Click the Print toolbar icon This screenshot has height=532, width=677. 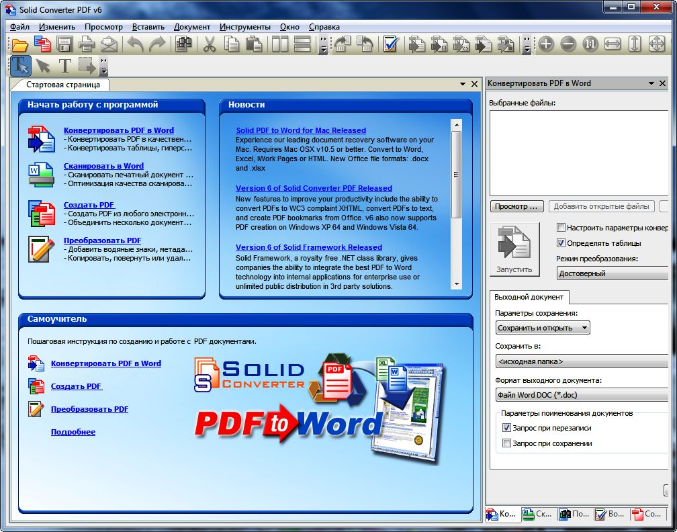87,45
